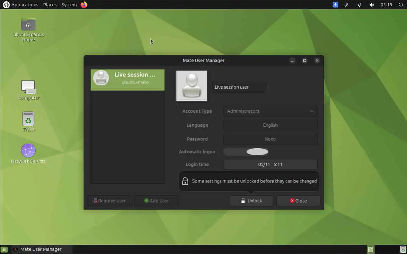The width and height of the screenshot is (407, 254).
Task: Click the large user avatar picture
Action: pyautogui.click(x=191, y=86)
